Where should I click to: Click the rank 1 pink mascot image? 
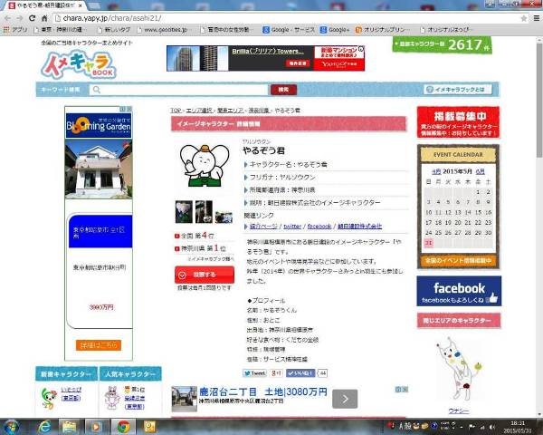[112, 398]
